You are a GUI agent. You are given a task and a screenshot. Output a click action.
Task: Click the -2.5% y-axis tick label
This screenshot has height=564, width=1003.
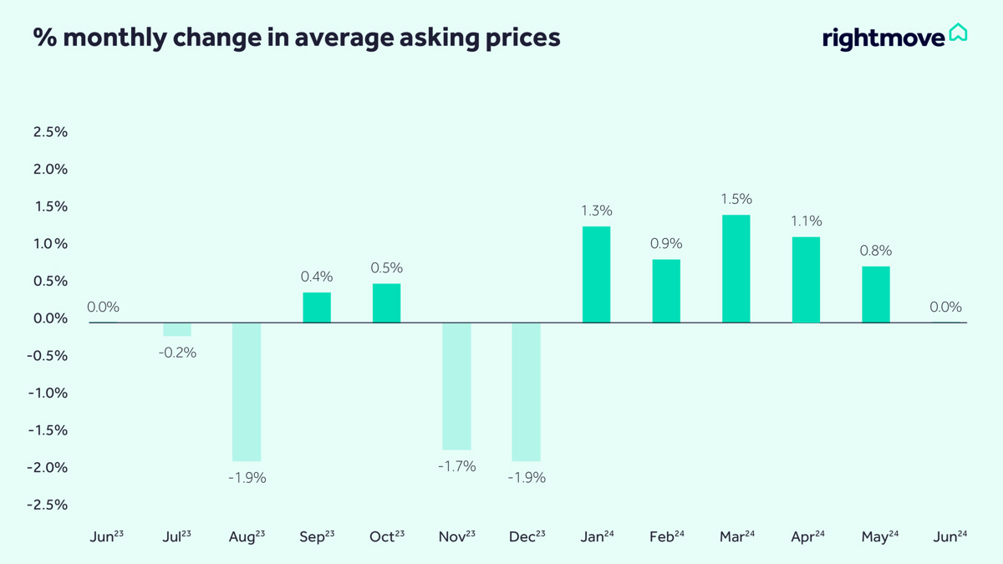47,505
